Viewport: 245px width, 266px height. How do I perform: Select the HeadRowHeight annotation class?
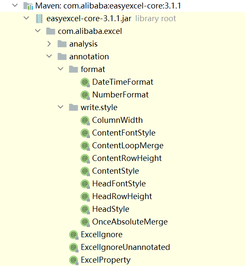pyautogui.click(x=122, y=197)
